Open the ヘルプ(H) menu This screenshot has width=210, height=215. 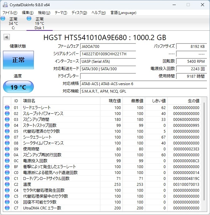click(98, 13)
